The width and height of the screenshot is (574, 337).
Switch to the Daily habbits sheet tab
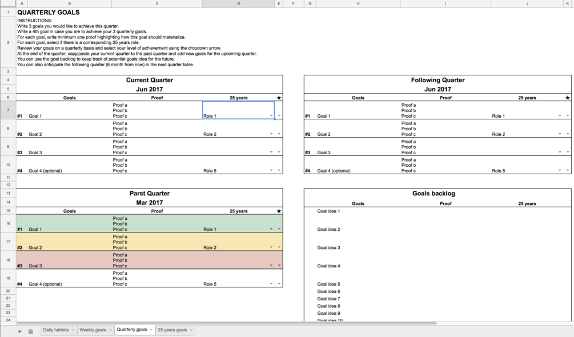coord(55,330)
